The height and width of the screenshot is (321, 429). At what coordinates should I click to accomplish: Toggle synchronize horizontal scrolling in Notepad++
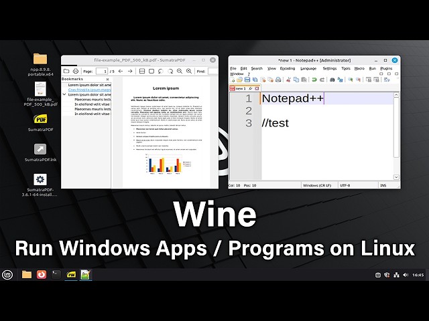377,80
